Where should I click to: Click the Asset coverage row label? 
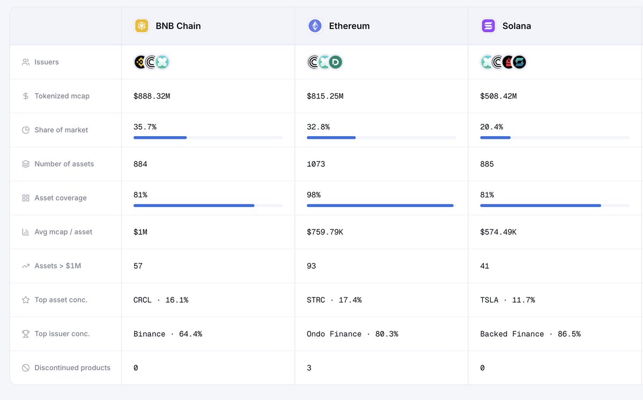61,198
